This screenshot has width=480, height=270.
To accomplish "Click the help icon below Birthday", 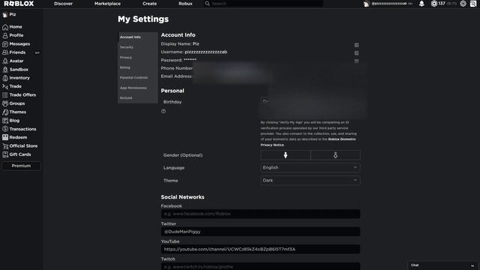I will (x=163, y=112).
